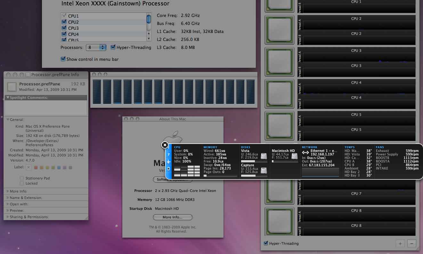This screenshot has height=254, width=423.
Task: Apply the blue label color
Action: tap(59, 167)
